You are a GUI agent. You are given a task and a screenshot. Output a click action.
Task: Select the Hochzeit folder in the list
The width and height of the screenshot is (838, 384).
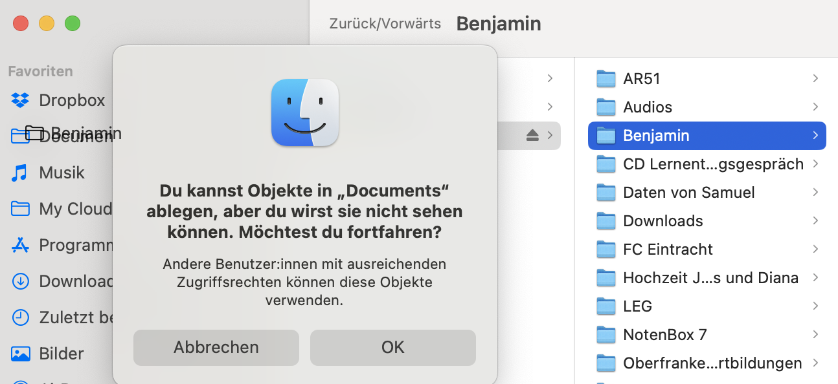[x=710, y=278]
